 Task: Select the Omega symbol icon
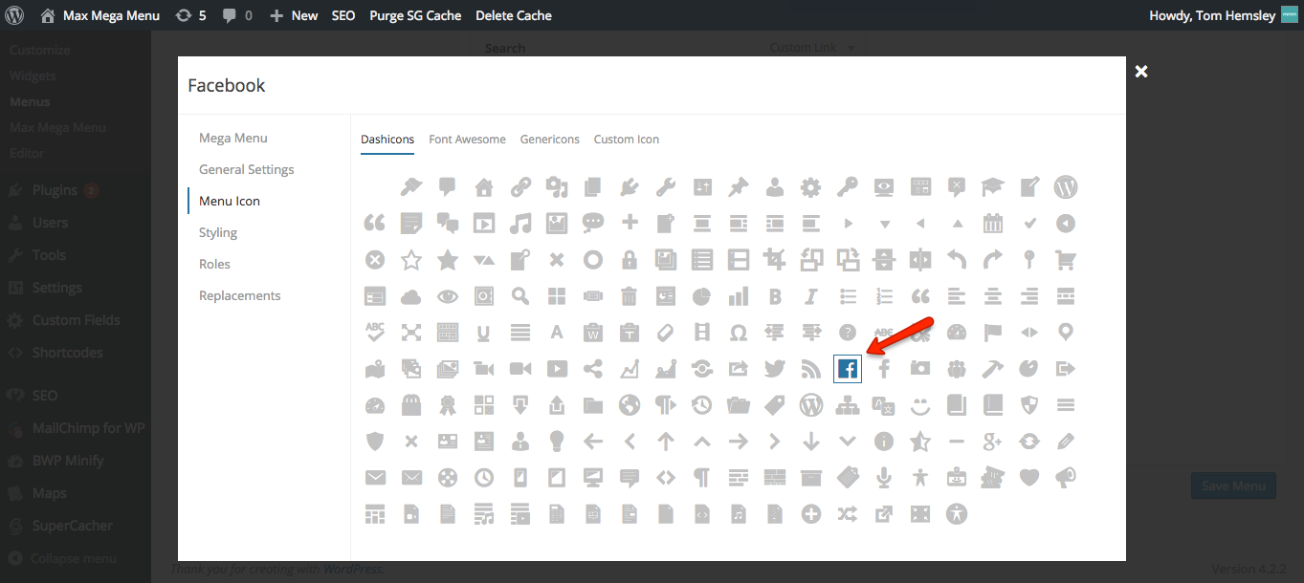click(738, 333)
